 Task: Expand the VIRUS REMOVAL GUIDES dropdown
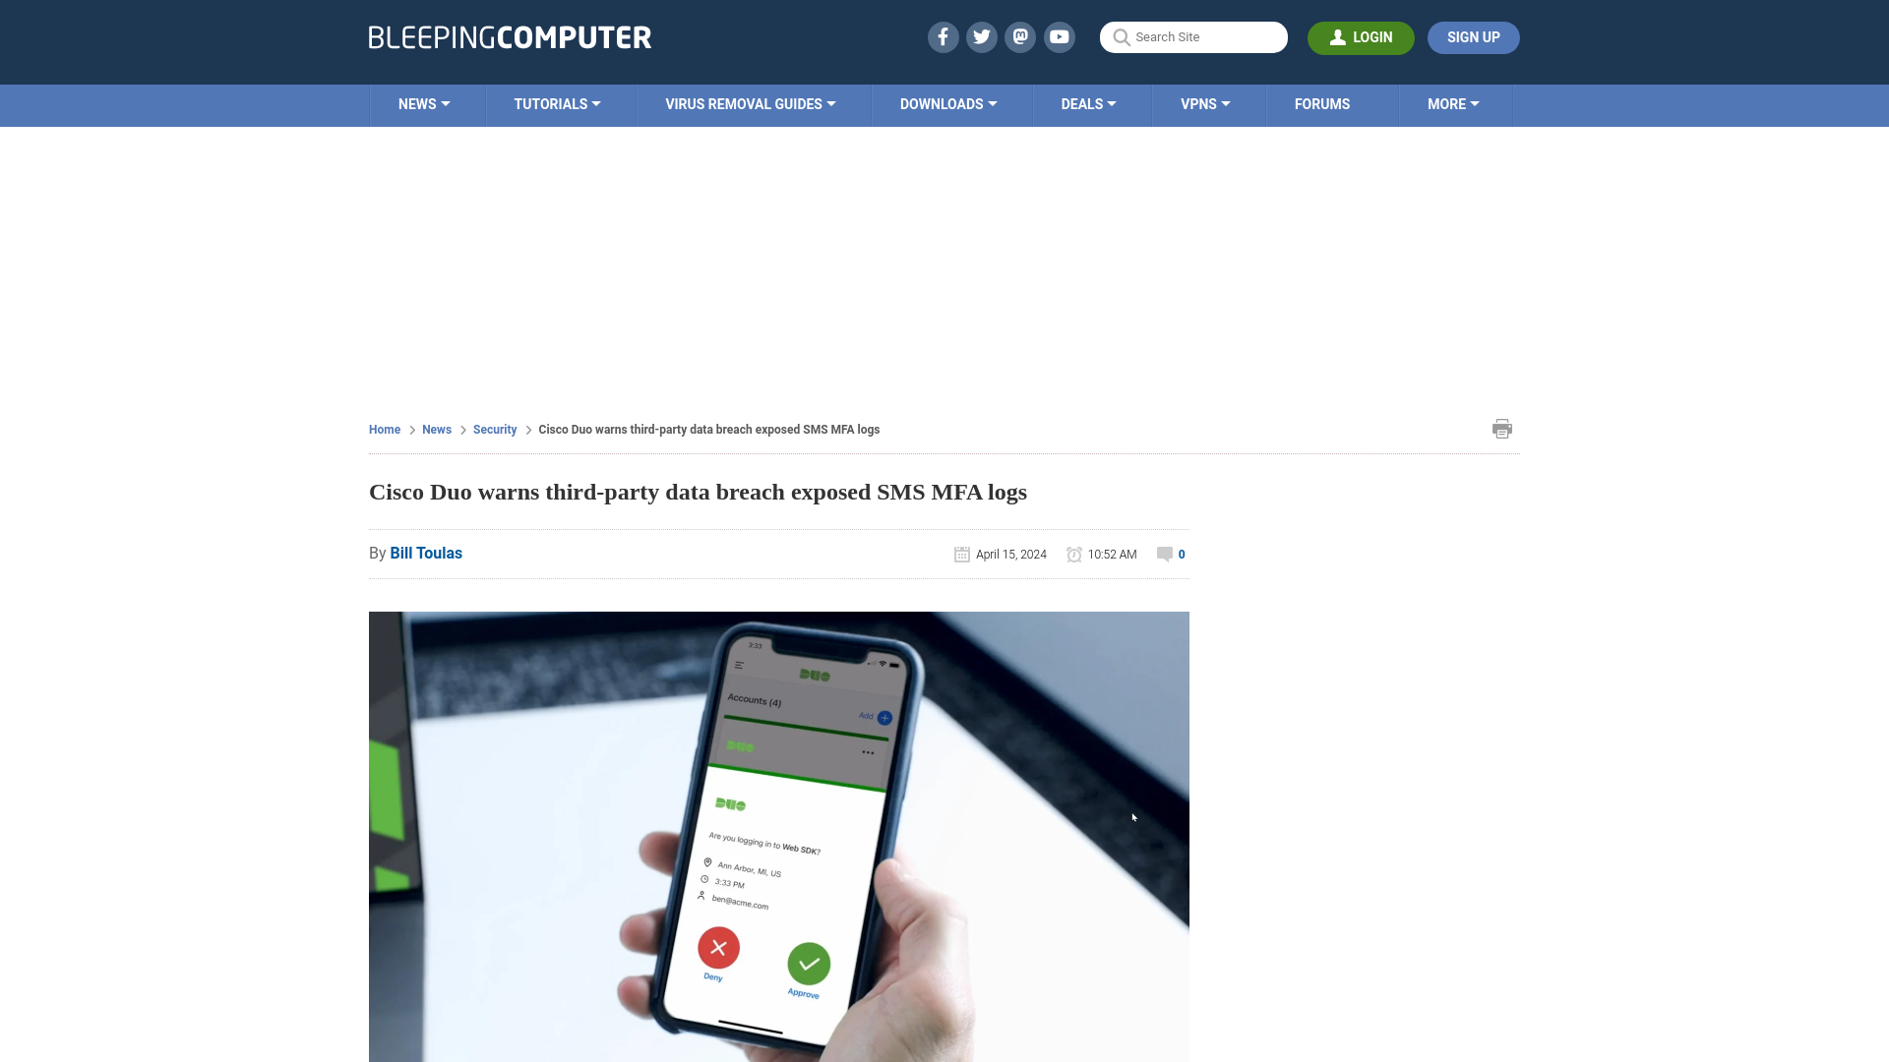pos(750,103)
